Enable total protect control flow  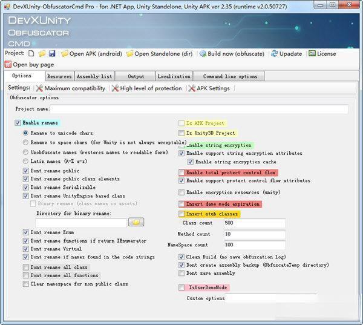click(x=181, y=172)
